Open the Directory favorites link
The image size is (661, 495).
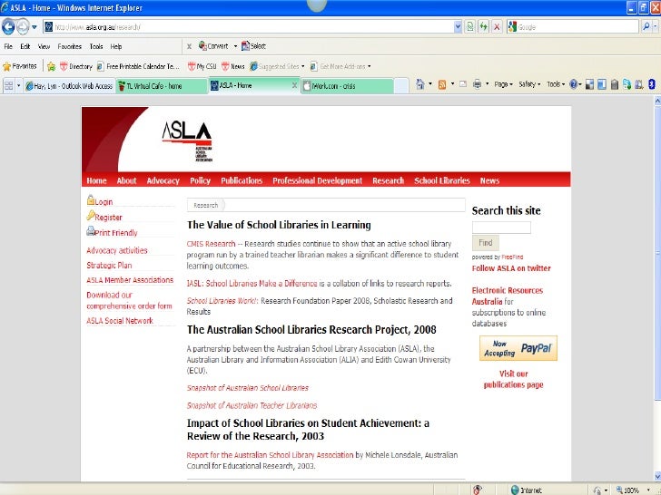(x=76, y=66)
